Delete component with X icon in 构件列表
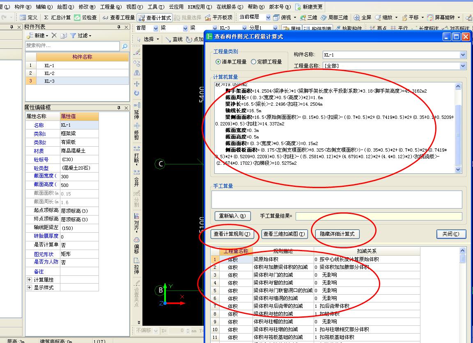The height and width of the screenshot is (343, 473). coord(54,36)
